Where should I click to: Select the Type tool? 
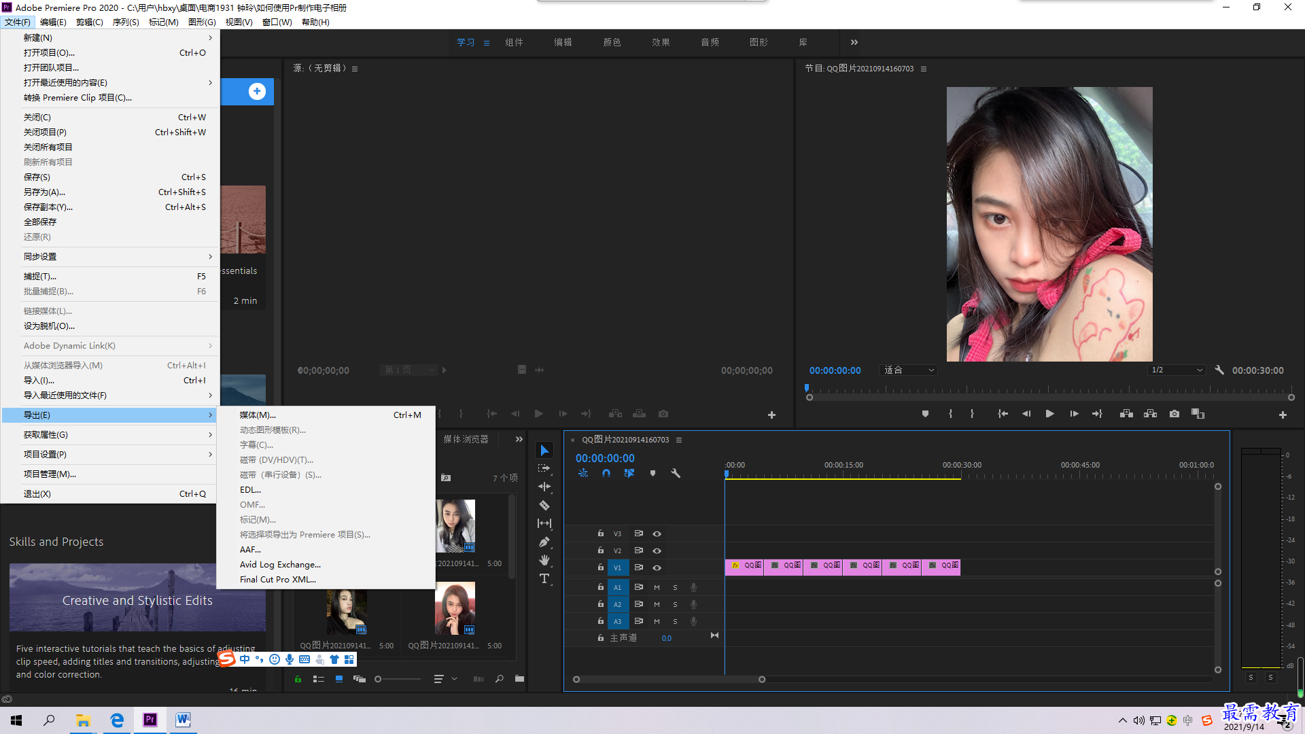click(x=544, y=578)
